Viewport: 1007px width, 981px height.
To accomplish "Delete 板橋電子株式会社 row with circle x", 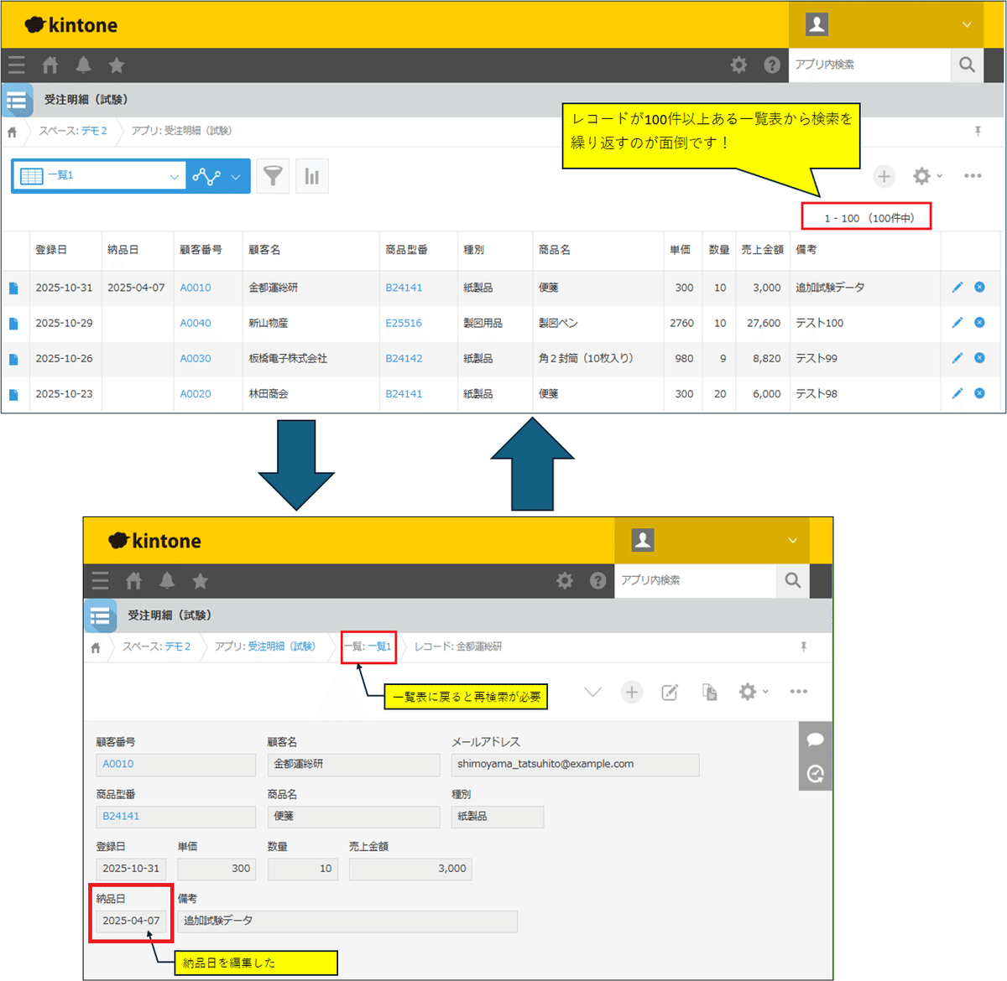I will (x=979, y=357).
